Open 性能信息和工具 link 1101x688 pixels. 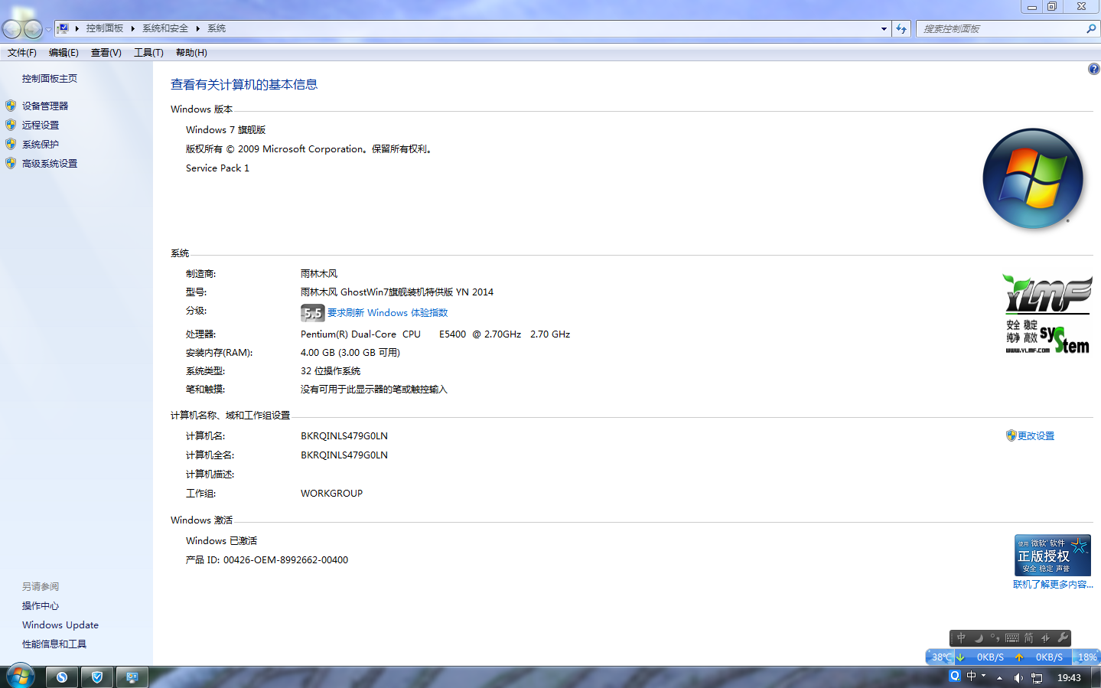54,644
